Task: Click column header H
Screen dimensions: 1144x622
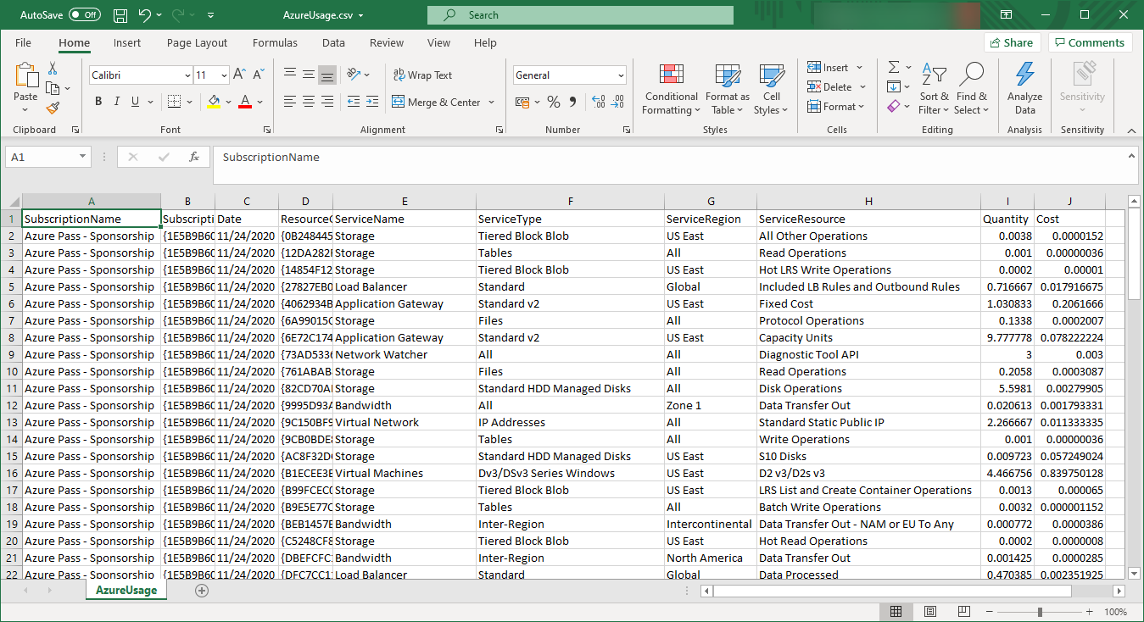Action: 868,201
